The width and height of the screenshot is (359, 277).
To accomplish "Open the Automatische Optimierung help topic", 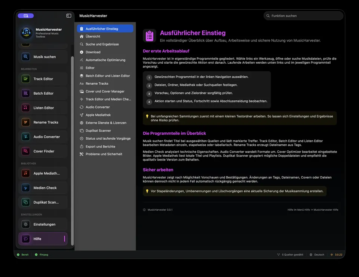I will click(x=105, y=60).
